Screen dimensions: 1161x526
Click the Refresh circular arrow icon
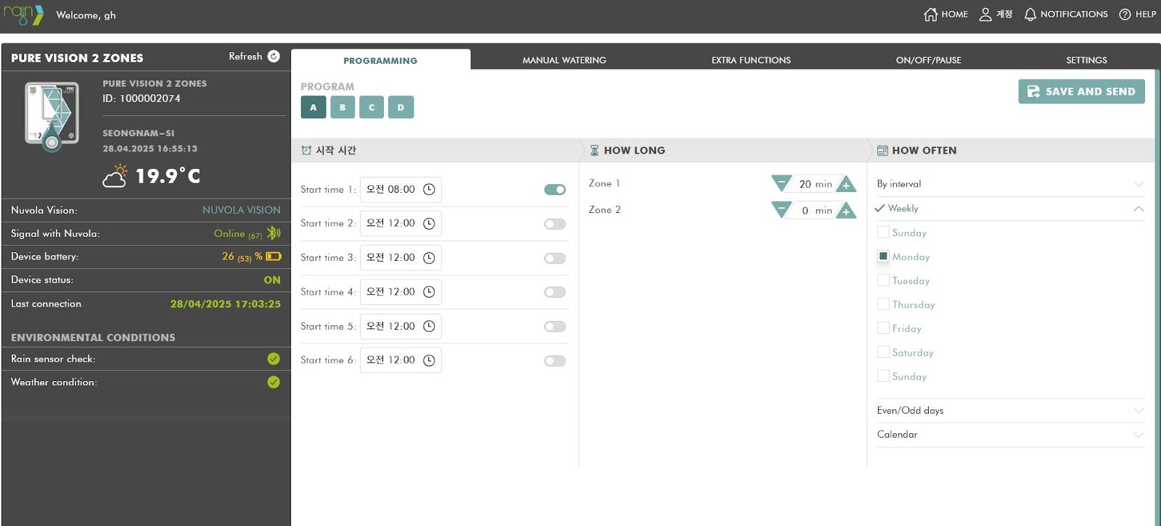[274, 57]
